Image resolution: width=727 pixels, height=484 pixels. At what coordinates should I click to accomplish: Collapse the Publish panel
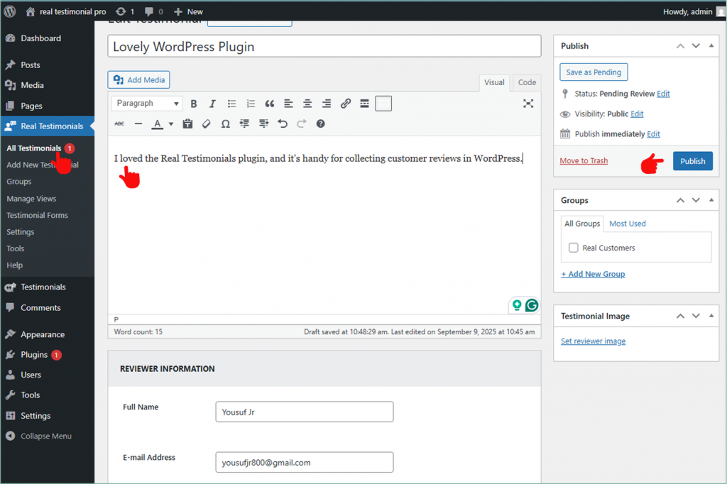711,46
